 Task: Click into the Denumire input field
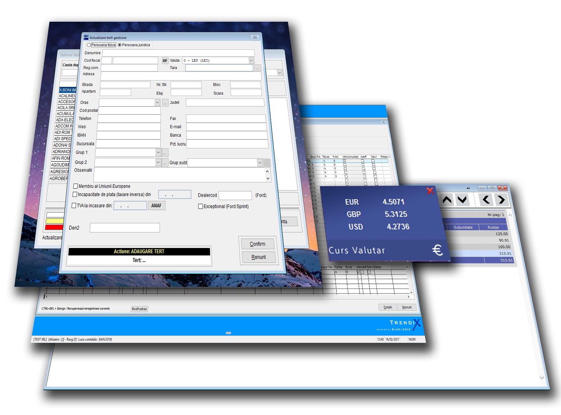pos(178,53)
